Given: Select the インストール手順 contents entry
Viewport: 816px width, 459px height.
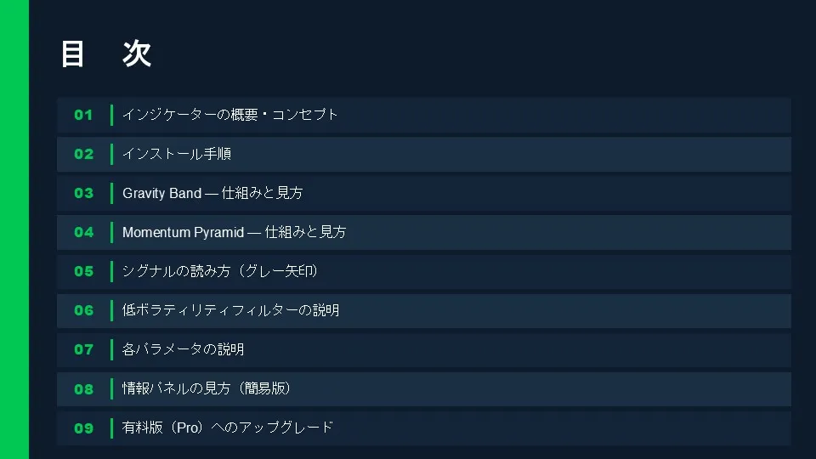Looking at the screenshot, I should 177,154.
